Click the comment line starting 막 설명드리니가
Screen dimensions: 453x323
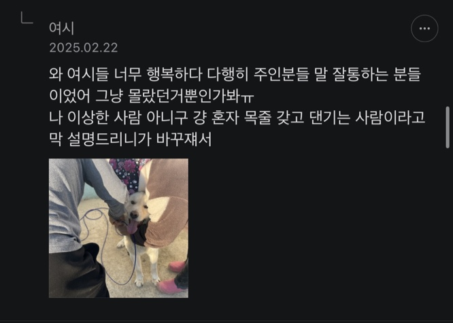131,139
